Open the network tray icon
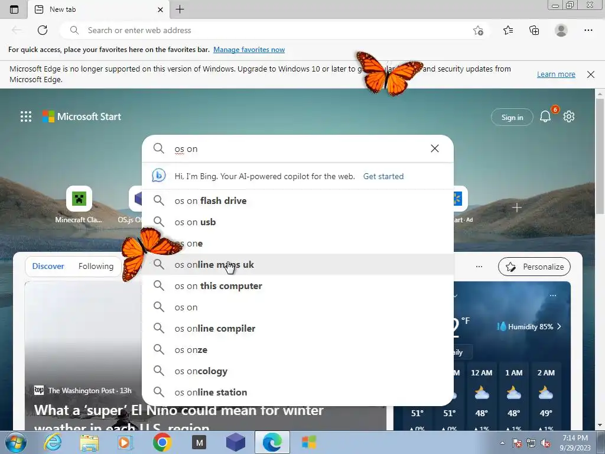This screenshot has width=605, height=454. (531, 443)
